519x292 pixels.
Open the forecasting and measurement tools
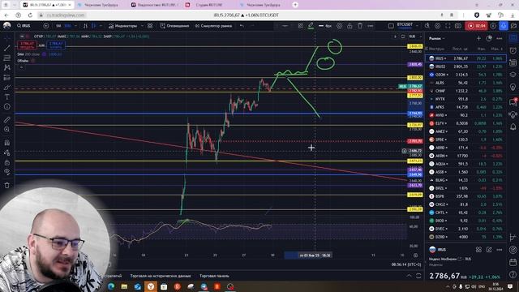[7, 78]
